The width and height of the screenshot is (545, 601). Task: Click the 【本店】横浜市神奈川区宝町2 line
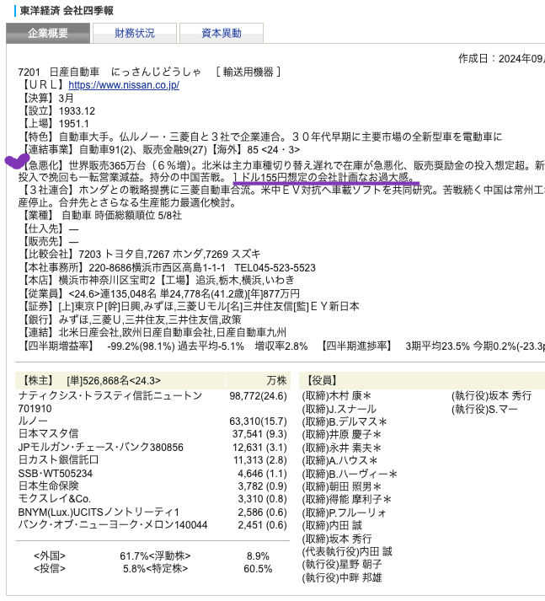(x=87, y=280)
